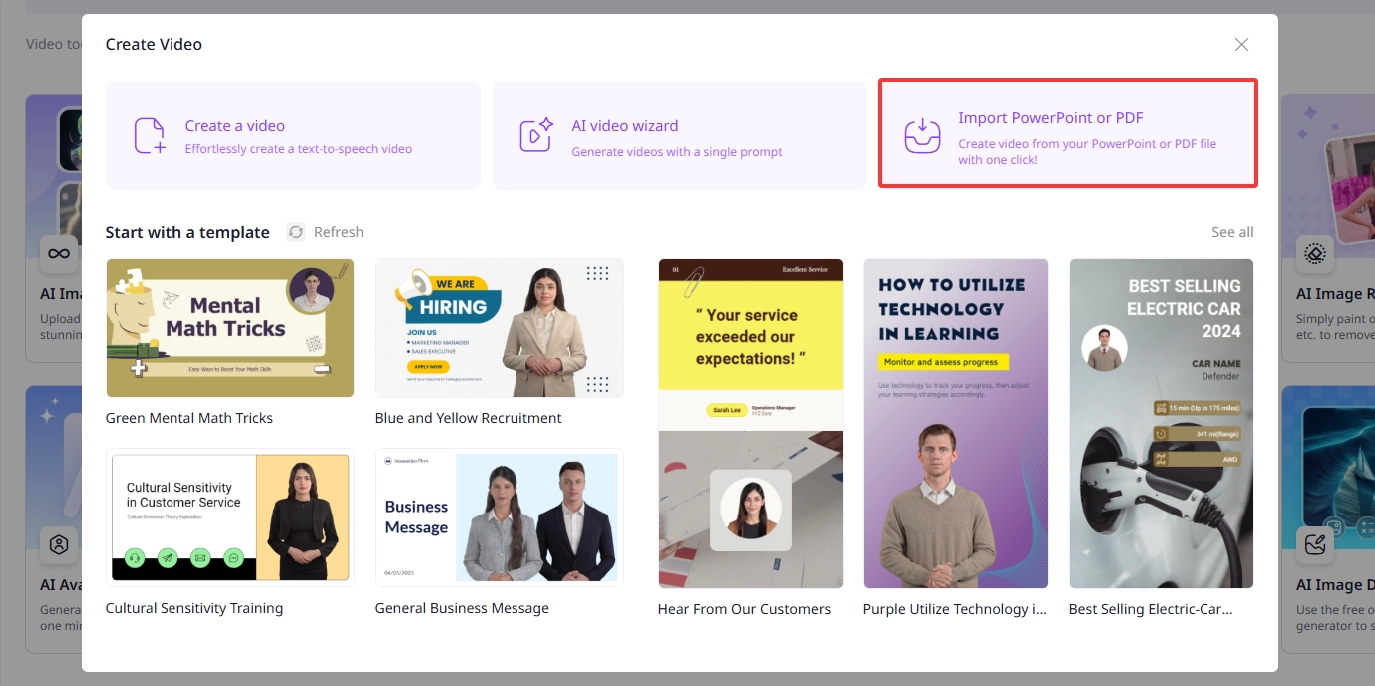Select the General Business Message template
This screenshot has height=686, width=1375.
499,517
